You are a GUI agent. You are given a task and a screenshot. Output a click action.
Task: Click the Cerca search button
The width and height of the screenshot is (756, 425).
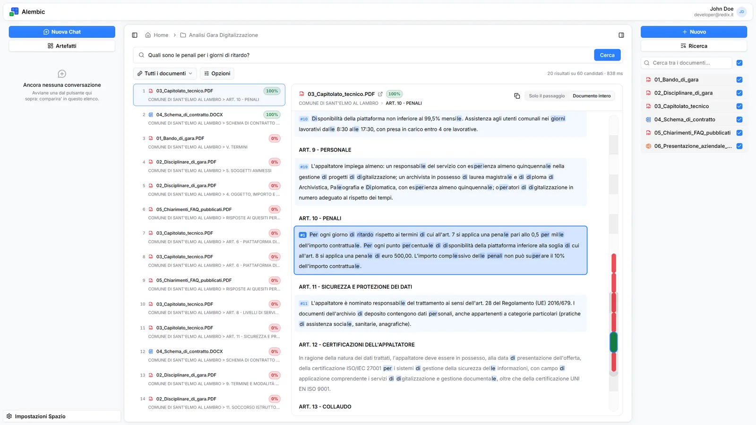coord(607,55)
